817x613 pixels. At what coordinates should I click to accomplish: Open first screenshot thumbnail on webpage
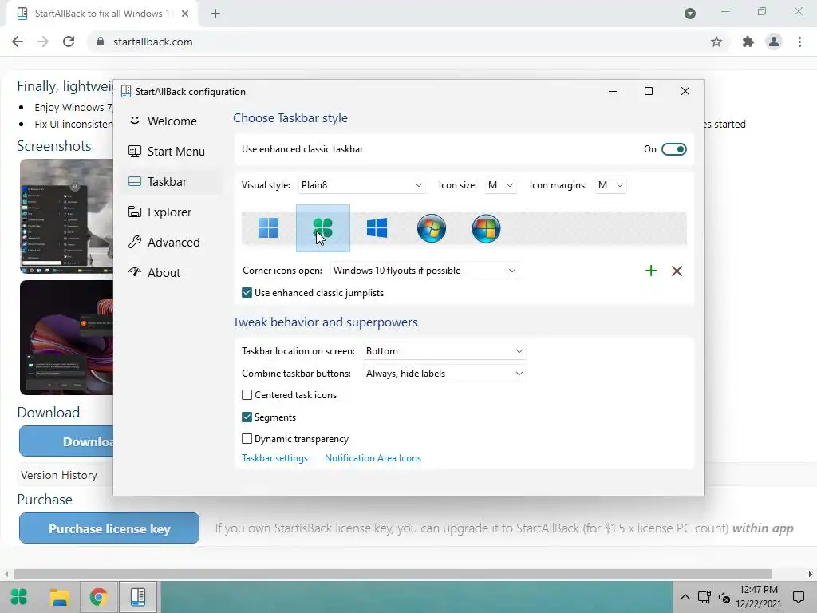coord(67,216)
